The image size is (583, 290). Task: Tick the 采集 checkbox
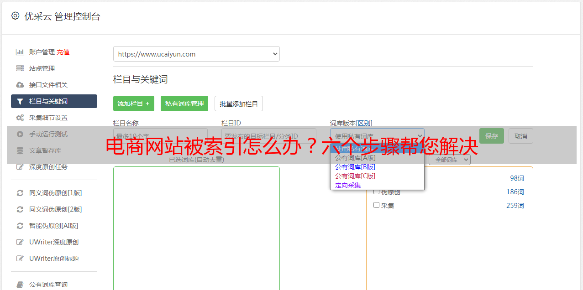[377, 205]
